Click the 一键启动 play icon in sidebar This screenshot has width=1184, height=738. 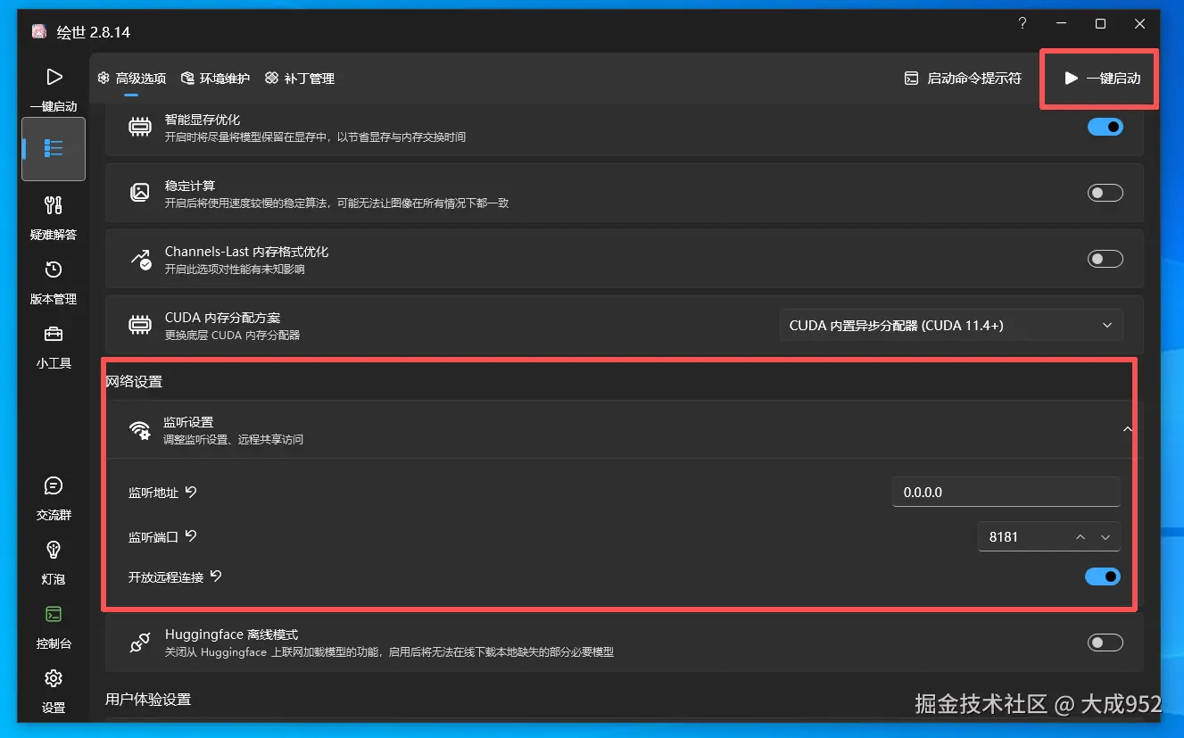pos(53,77)
